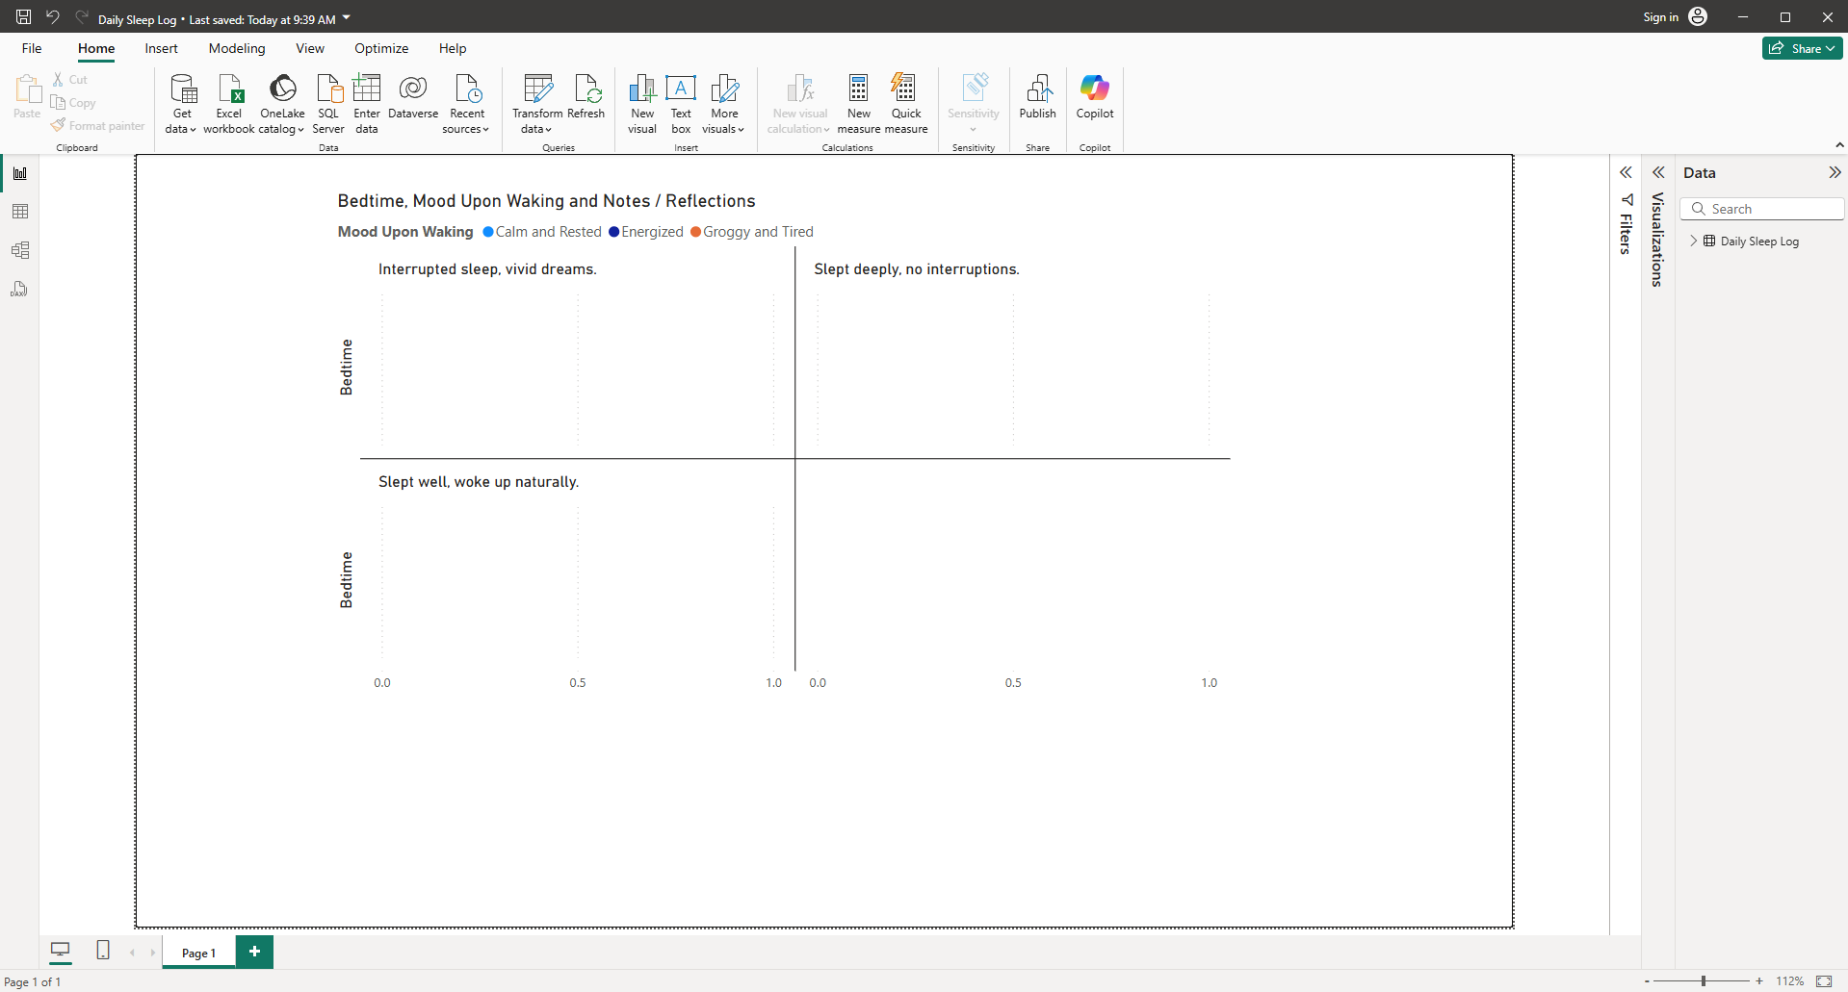Click the Excel workbook icon
The image size is (1848, 992).
[229, 89]
